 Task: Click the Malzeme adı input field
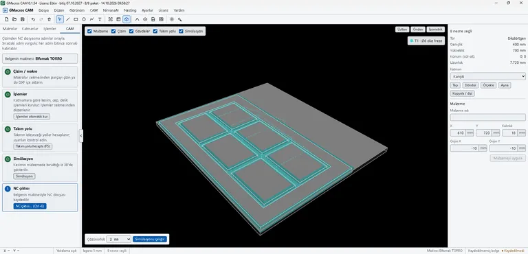coord(487,117)
